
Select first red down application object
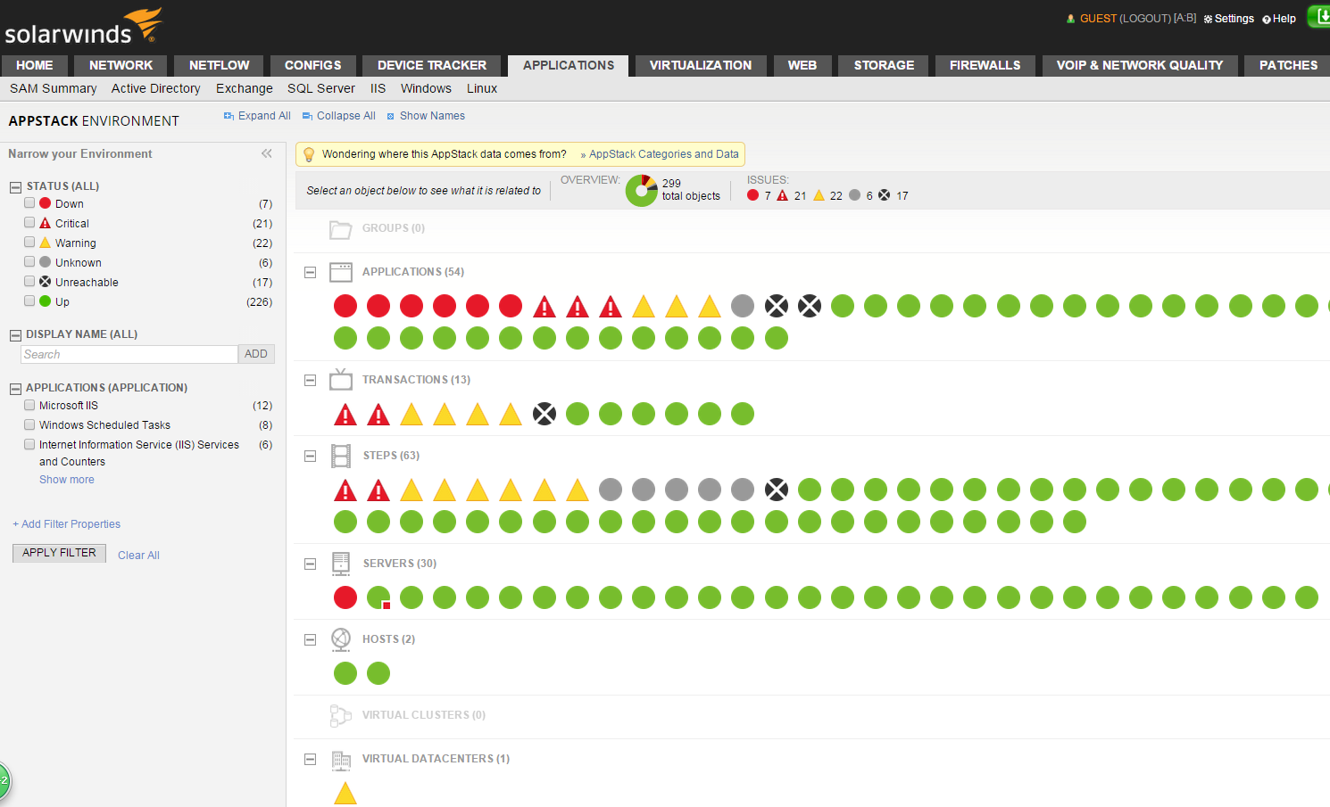(x=345, y=306)
